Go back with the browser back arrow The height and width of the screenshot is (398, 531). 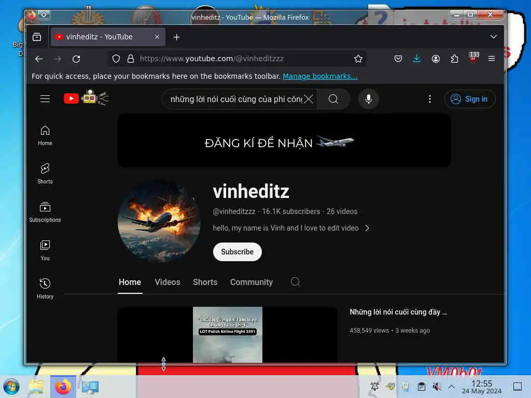(39, 59)
